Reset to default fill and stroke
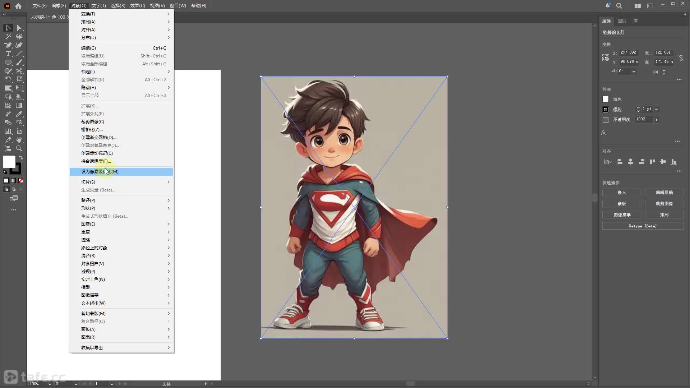Image resolution: width=690 pixels, height=388 pixels. click(x=5, y=172)
